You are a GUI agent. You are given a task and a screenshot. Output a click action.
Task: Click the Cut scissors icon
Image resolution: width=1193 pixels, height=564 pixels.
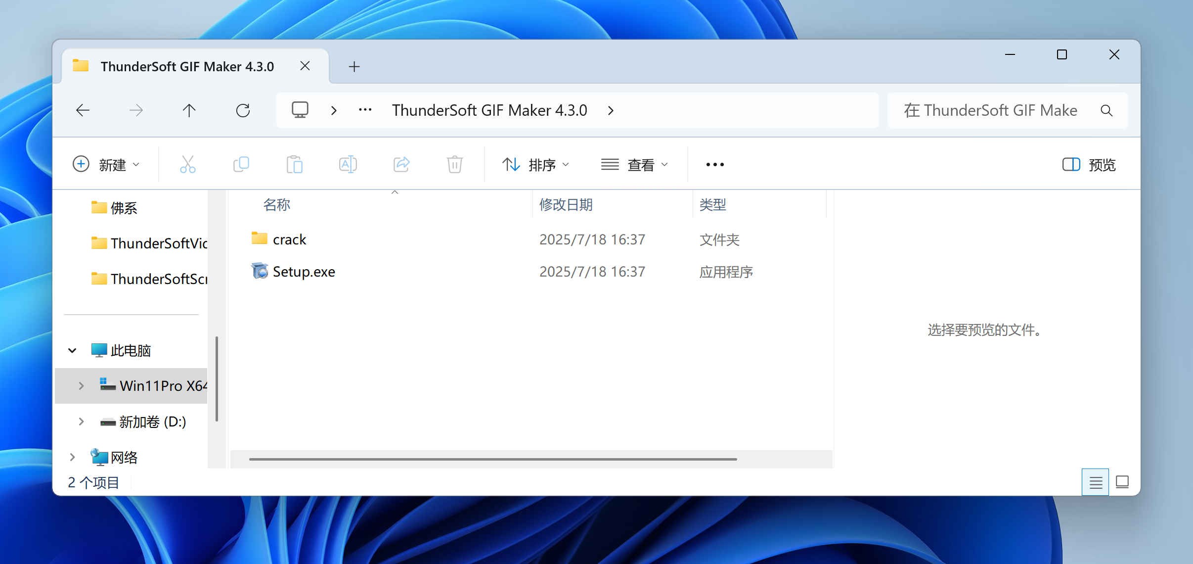point(187,164)
